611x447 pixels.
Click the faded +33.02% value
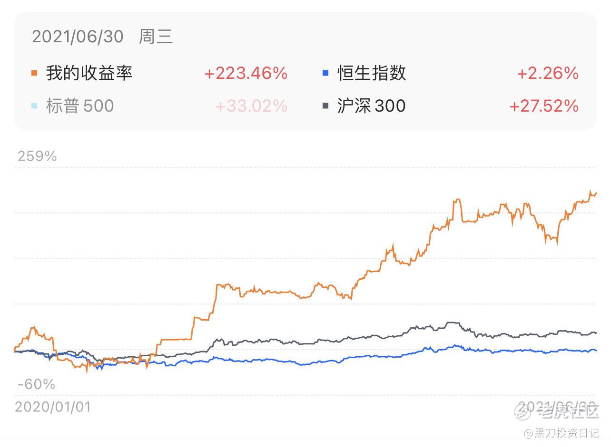point(251,105)
